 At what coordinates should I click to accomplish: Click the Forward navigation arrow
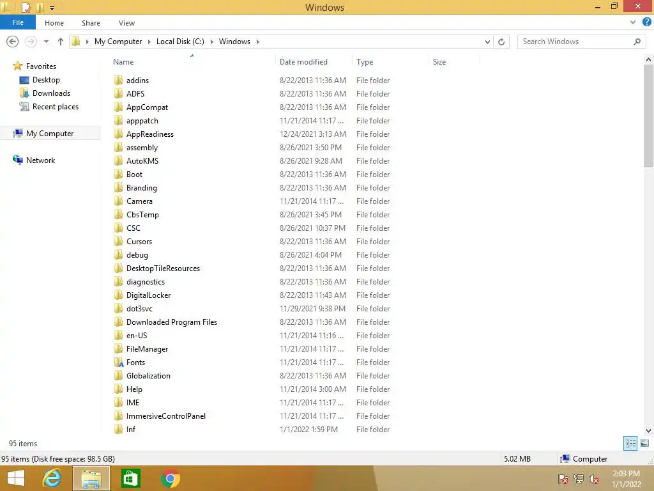[x=31, y=42]
